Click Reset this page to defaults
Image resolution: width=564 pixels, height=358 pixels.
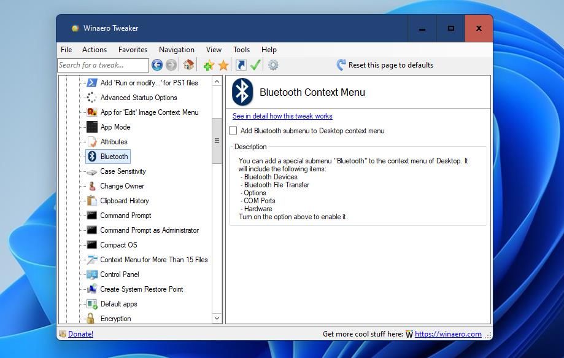[x=384, y=65]
